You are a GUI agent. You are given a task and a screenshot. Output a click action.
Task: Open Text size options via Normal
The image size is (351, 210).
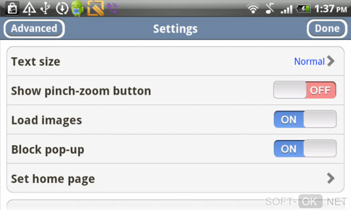coord(309,61)
